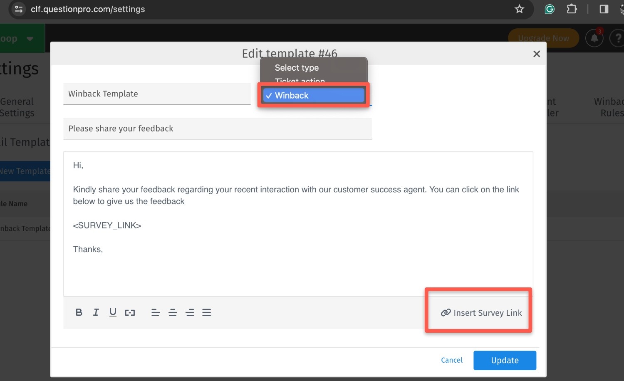This screenshot has height=381, width=624.
Task: Click the "Please share your feedback" subject field
Action: coord(217,129)
